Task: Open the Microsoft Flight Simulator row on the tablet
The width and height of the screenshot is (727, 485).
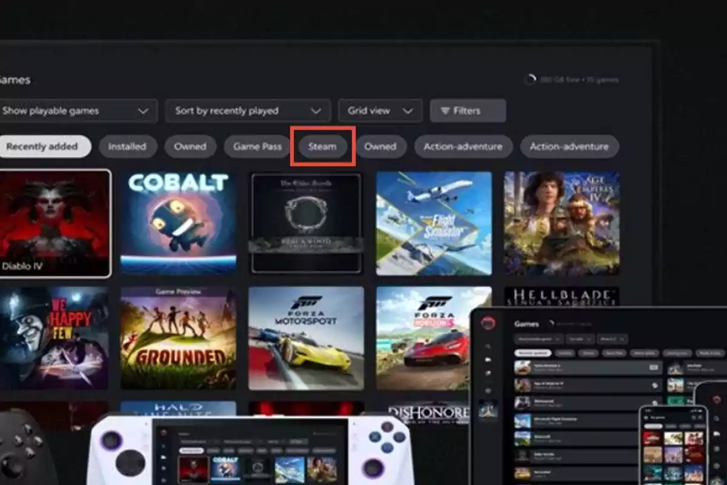Action: [576, 421]
